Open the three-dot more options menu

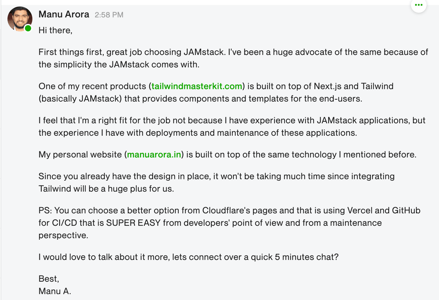click(418, 5)
